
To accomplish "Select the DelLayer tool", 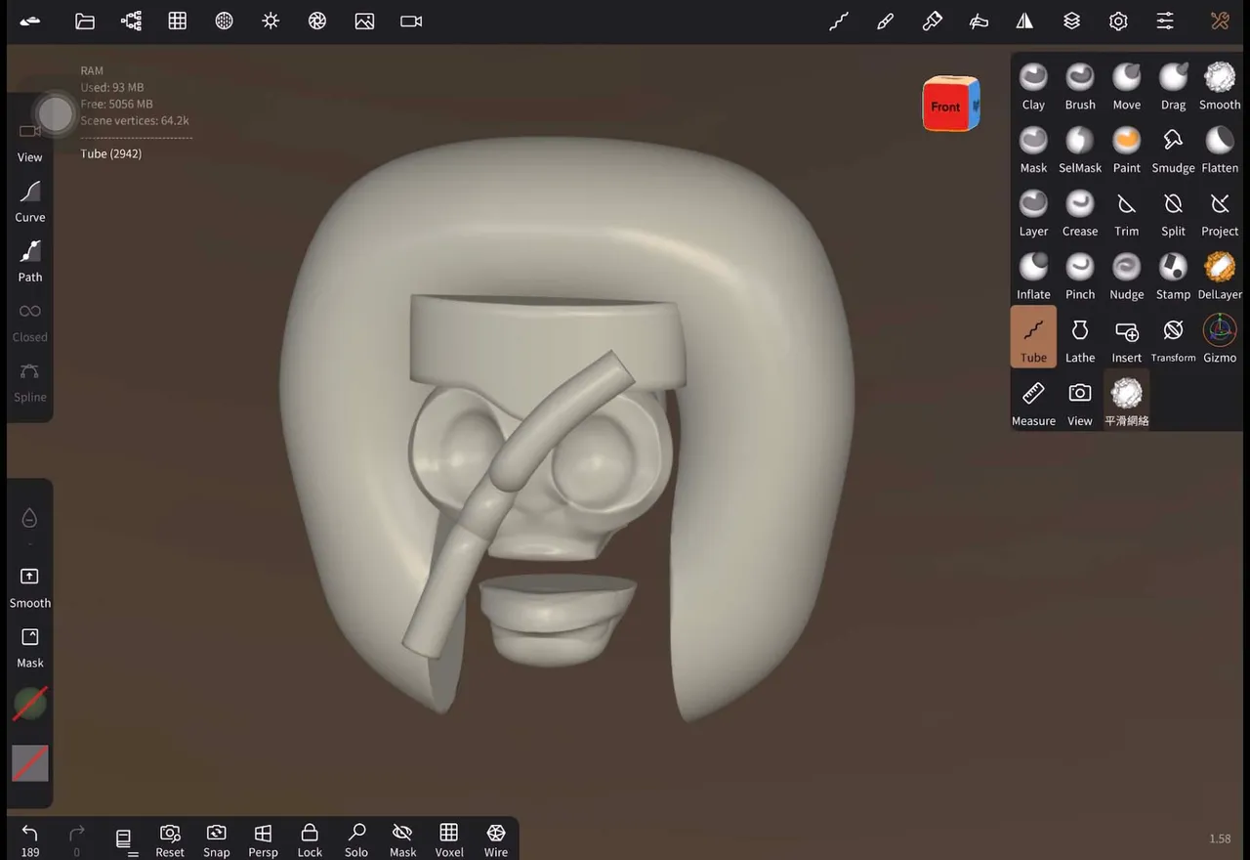I will coord(1220,276).
